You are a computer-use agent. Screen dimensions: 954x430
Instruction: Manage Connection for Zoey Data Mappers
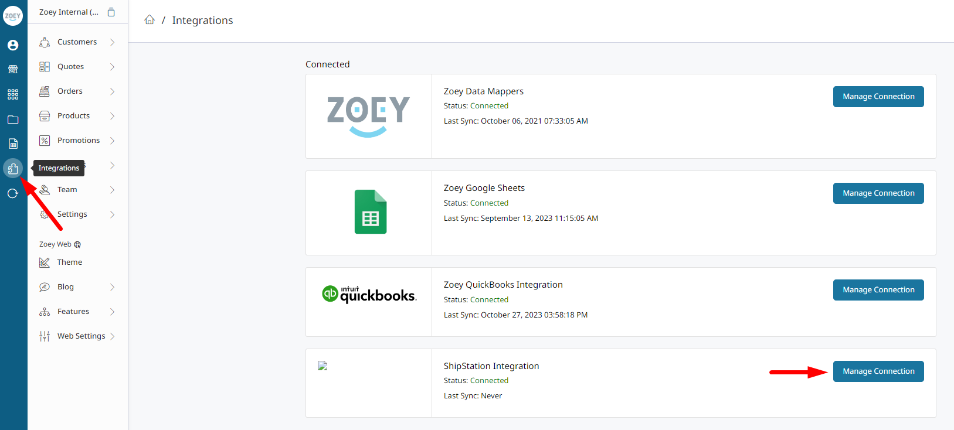[878, 97]
